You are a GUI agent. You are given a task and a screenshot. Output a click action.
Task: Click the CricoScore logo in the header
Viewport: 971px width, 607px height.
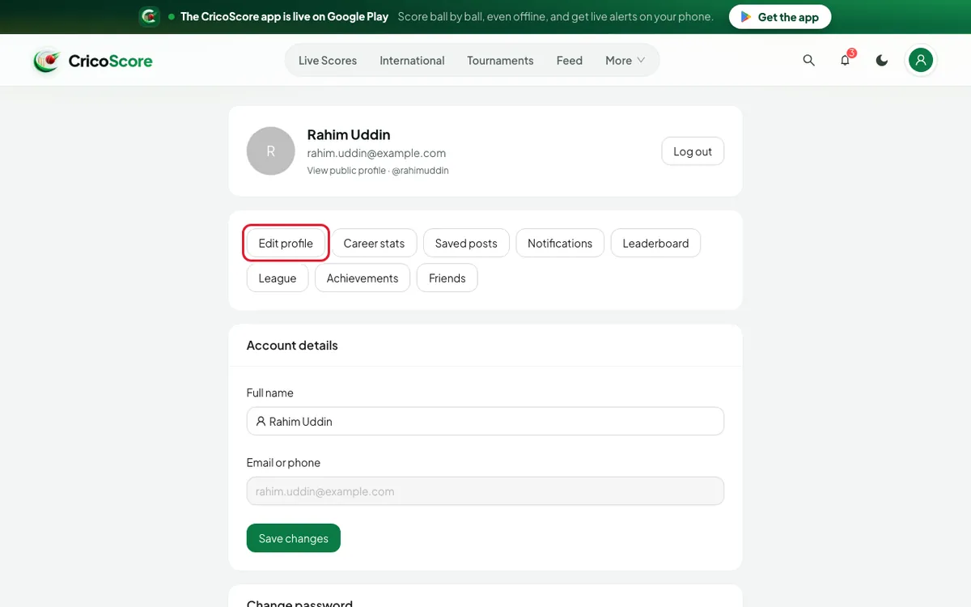click(92, 61)
